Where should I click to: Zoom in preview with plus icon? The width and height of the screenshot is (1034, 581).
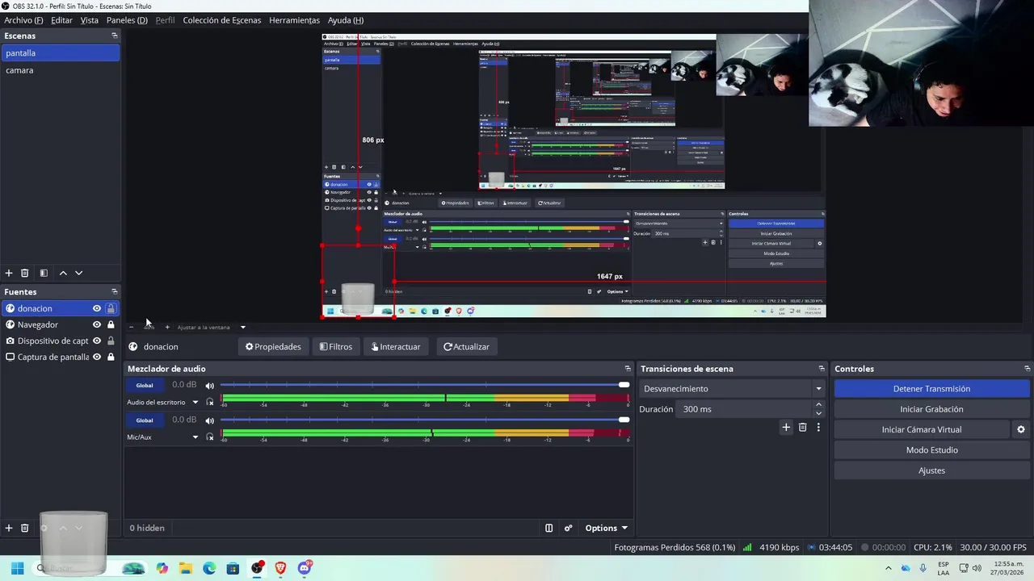tap(167, 327)
